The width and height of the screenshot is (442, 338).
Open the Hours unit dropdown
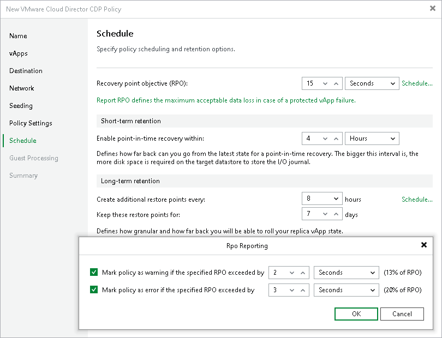[372, 138]
